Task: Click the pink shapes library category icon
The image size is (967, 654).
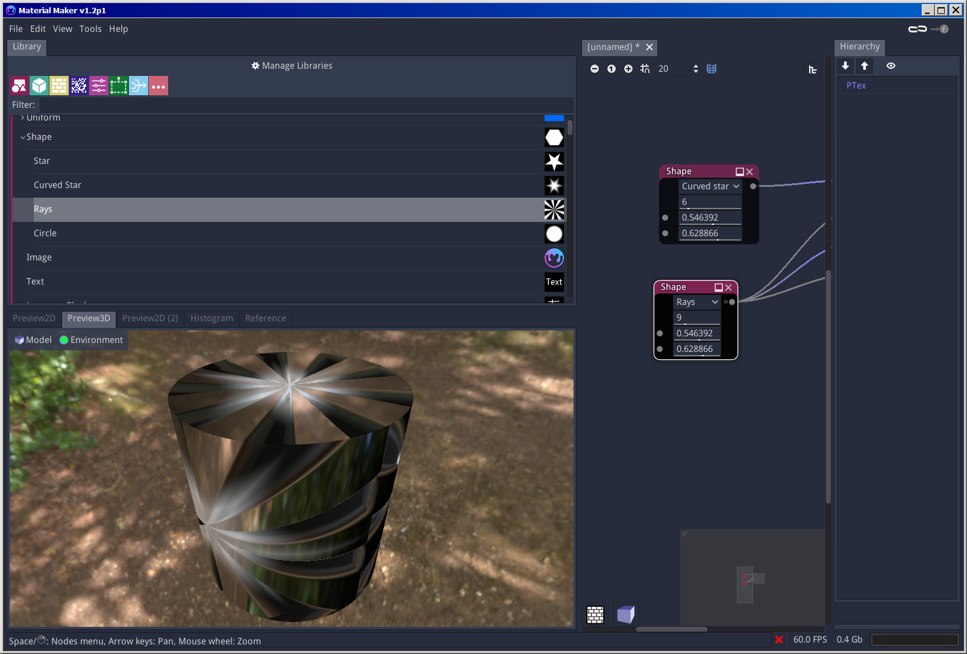Action: coord(19,86)
